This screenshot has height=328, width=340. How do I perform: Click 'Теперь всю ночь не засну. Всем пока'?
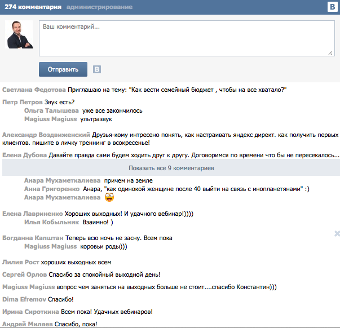click(x=119, y=238)
